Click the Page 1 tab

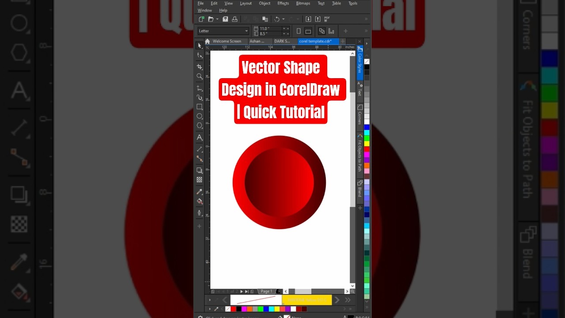266,291
